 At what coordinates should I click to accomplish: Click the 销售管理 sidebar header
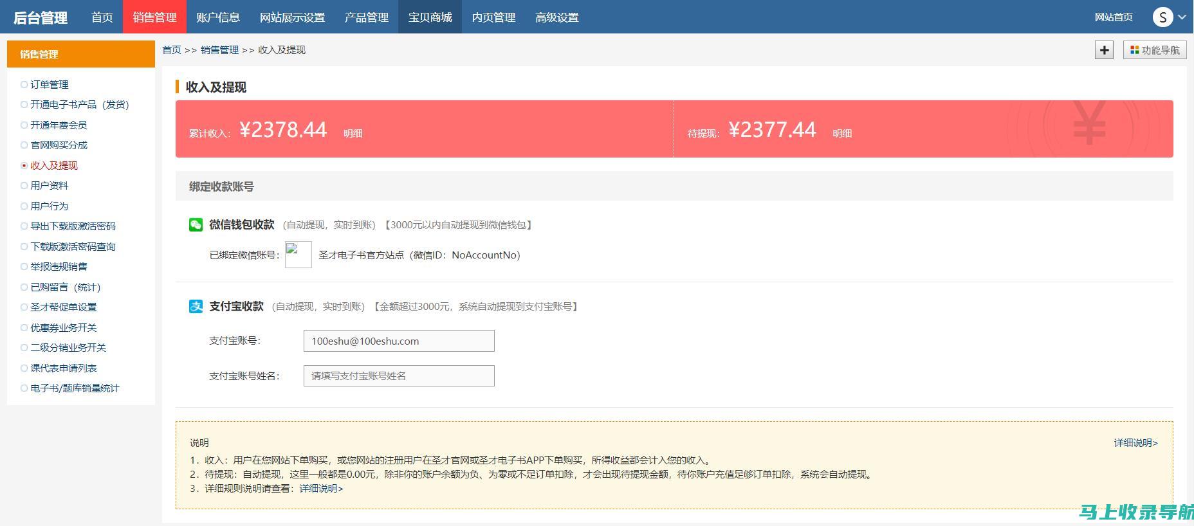point(81,54)
